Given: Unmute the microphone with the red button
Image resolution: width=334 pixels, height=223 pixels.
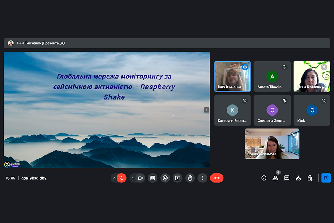Looking at the screenshot, I should 122,178.
